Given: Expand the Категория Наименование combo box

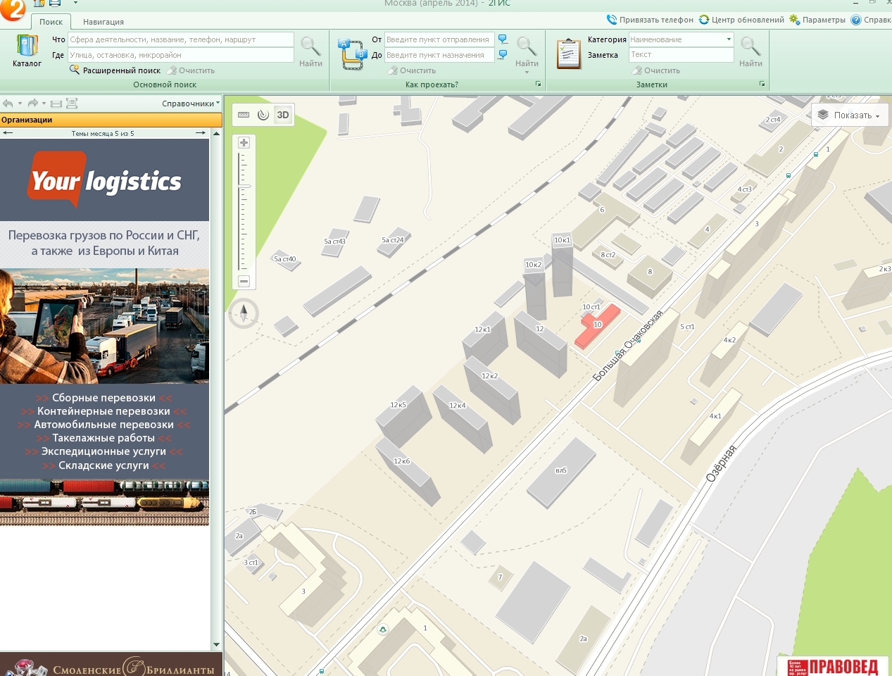Looking at the screenshot, I should tap(729, 39).
